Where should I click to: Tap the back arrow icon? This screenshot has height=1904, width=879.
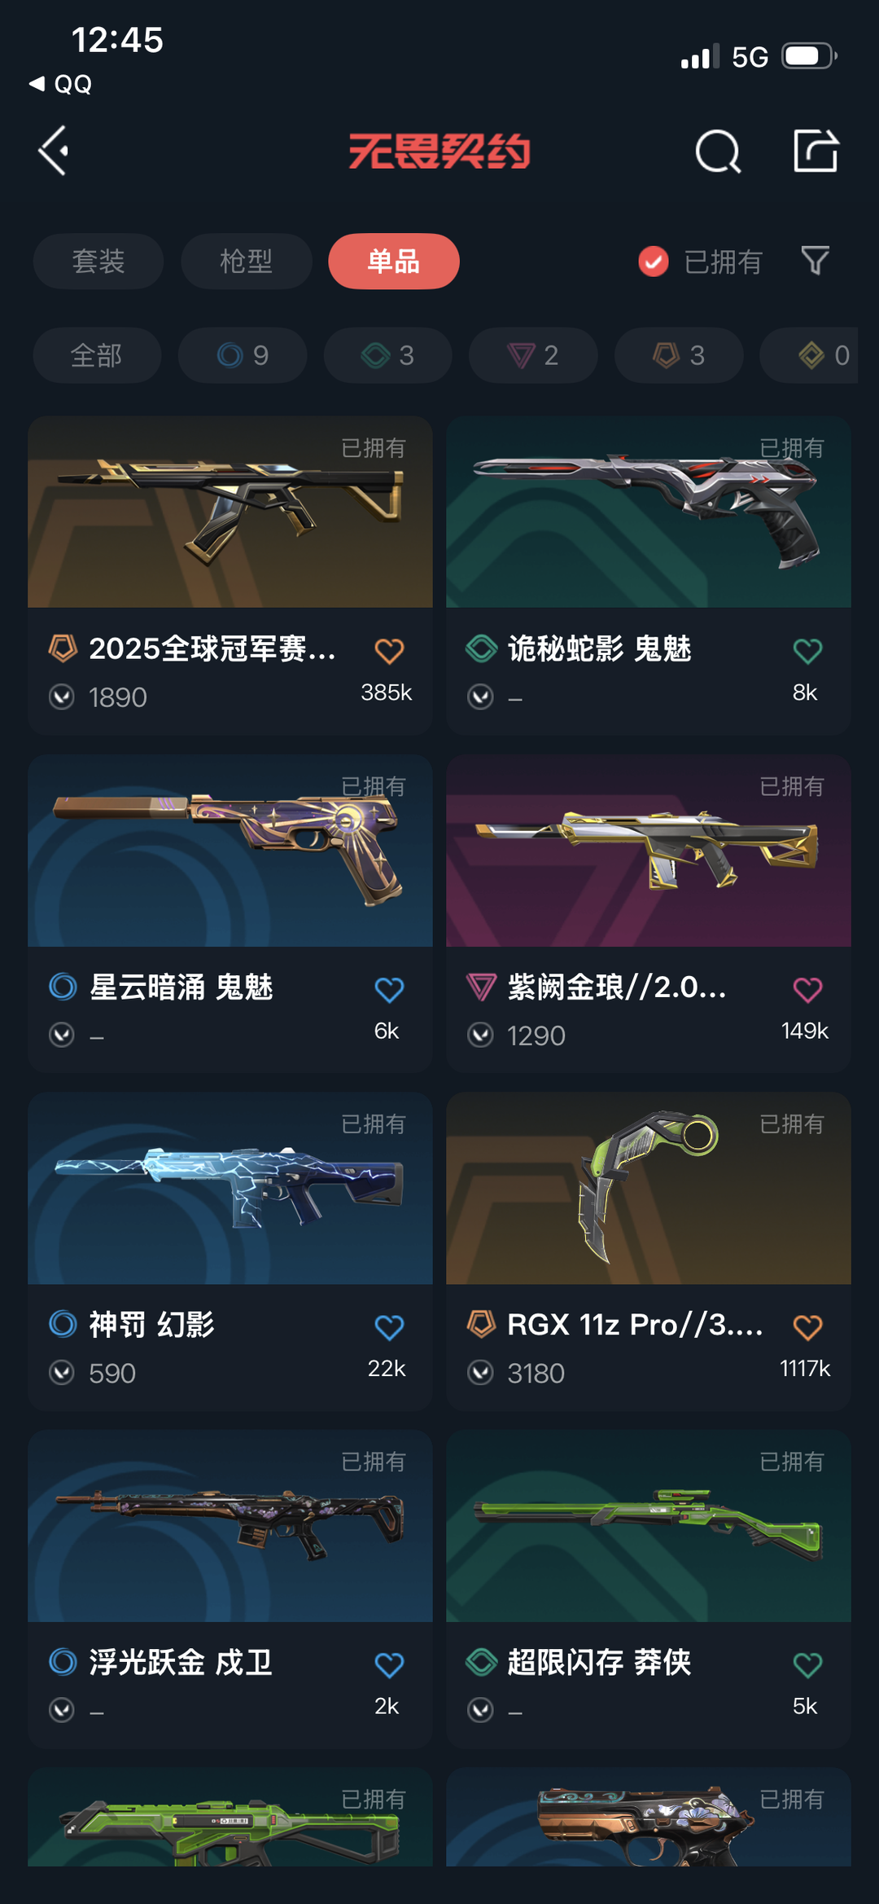(x=54, y=151)
